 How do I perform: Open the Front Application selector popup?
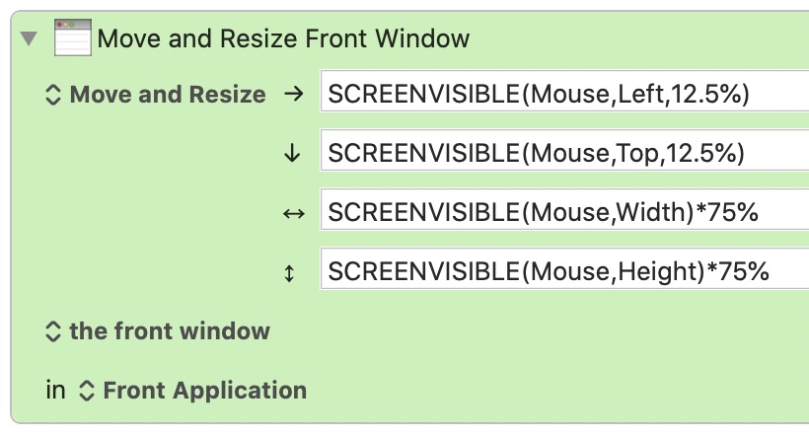[x=192, y=391]
